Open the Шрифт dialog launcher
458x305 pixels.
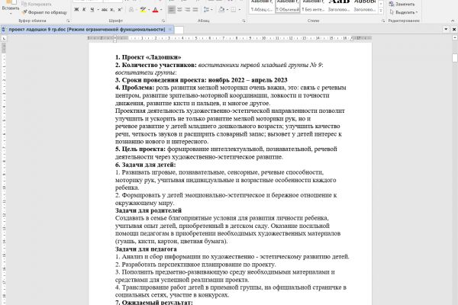point(163,21)
